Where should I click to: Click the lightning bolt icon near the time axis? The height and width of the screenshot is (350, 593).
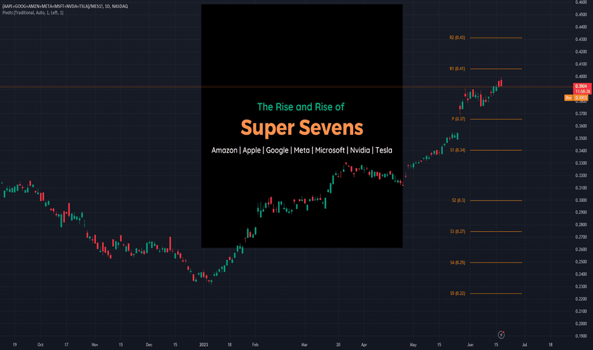(501, 335)
